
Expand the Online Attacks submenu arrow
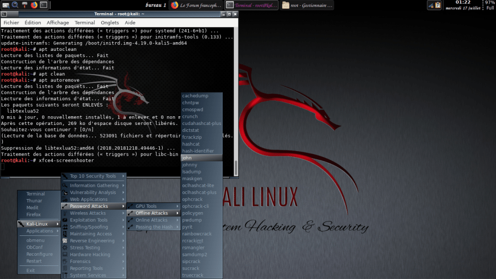177,220
